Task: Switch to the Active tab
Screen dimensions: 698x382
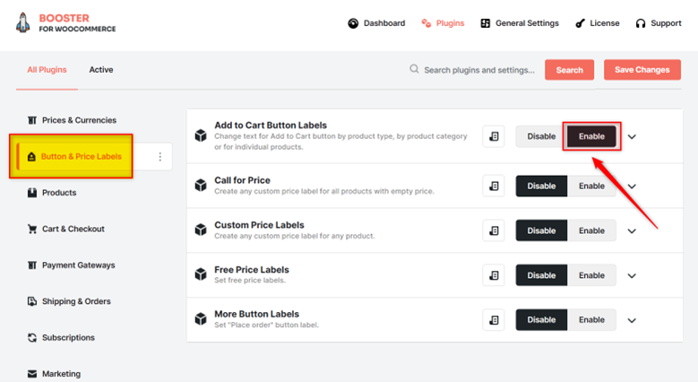Action: tap(101, 70)
